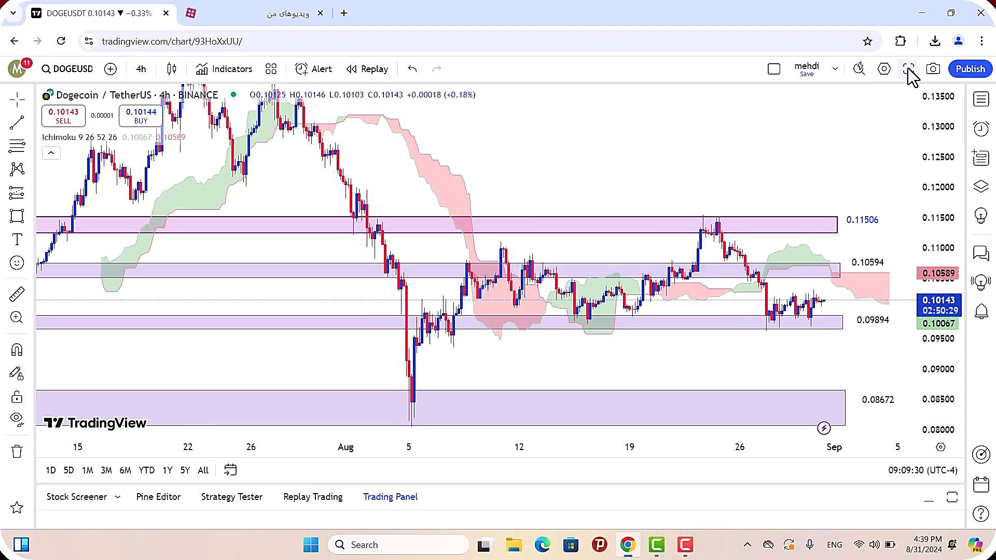Select the Text annotation tool

click(x=17, y=240)
